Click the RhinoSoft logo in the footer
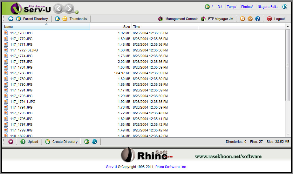The height and width of the screenshot is (174, 293). [147, 155]
